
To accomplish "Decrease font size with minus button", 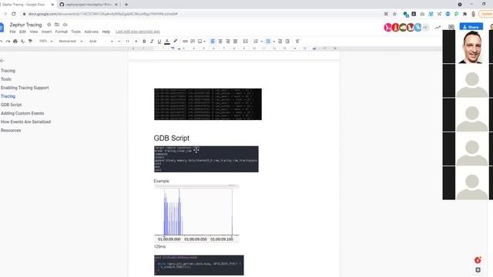I will 119,41.
